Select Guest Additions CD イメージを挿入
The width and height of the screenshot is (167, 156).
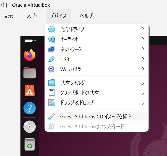96,116
